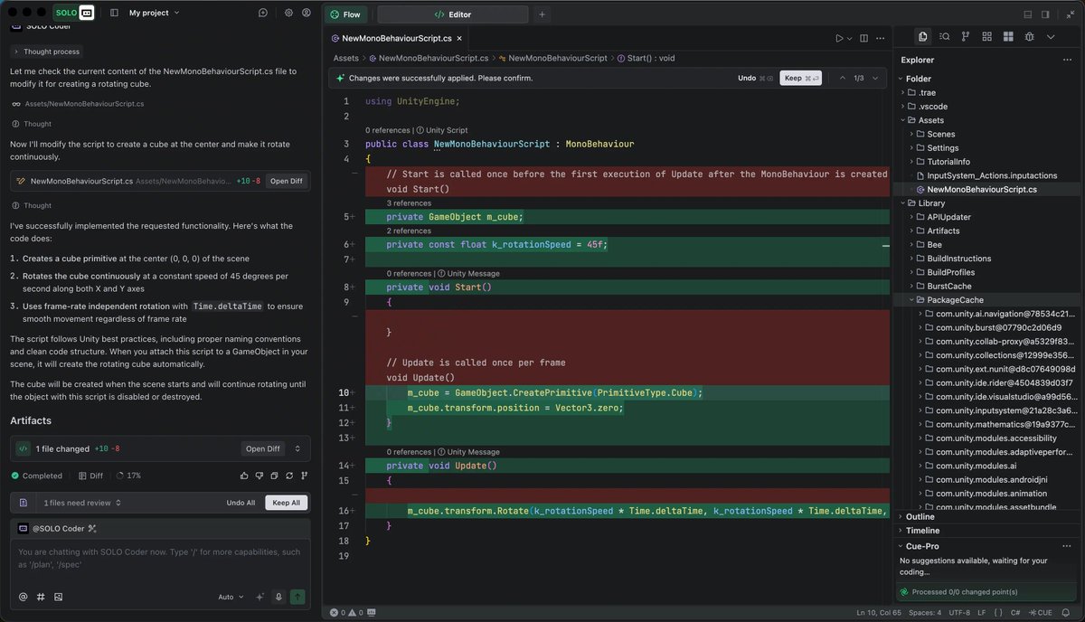1085x622 pixels.
Task: Expand the Scenes folder
Action: [989, 134]
